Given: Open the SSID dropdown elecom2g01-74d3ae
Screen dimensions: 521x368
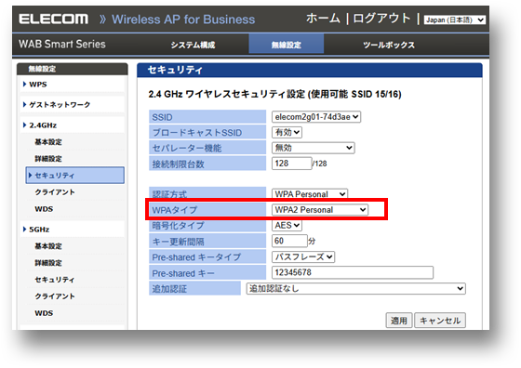Looking at the screenshot, I should tap(316, 117).
